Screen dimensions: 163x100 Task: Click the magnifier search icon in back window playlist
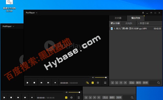132,98
